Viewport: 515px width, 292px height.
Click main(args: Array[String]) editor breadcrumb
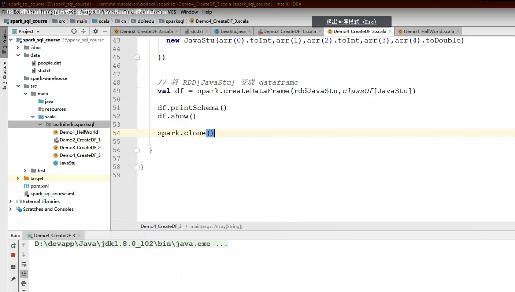tap(216, 226)
